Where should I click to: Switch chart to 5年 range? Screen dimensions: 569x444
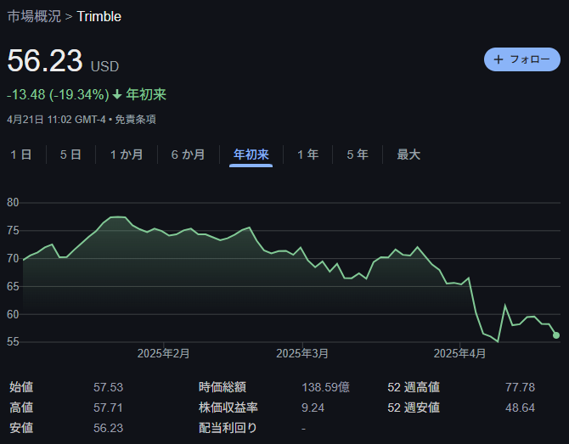pyautogui.click(x=357, y=155)
